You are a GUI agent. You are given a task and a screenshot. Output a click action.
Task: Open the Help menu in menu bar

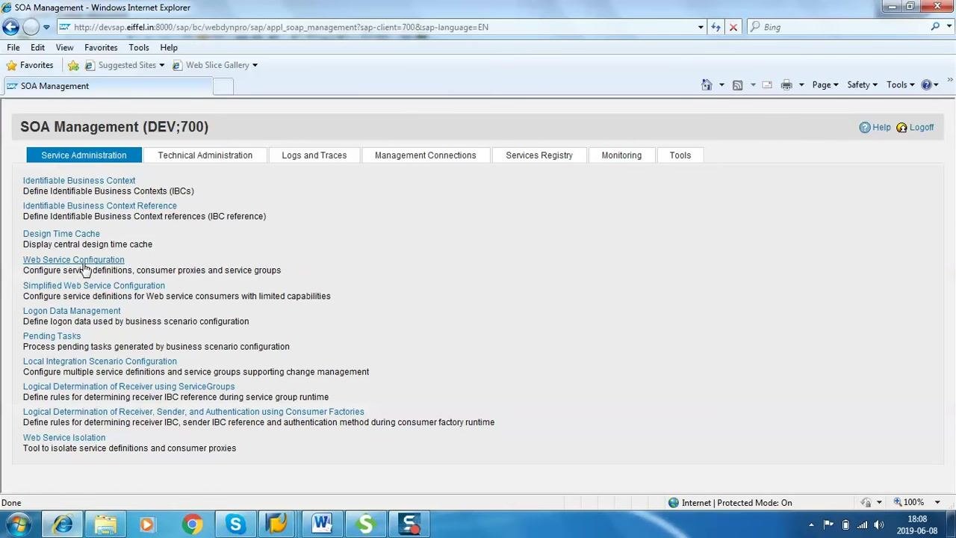pos(169,47)
